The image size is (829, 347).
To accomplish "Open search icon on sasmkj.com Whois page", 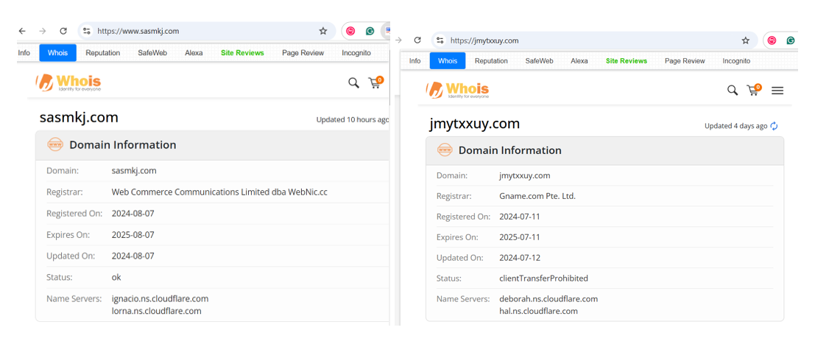I will (353, 83).
